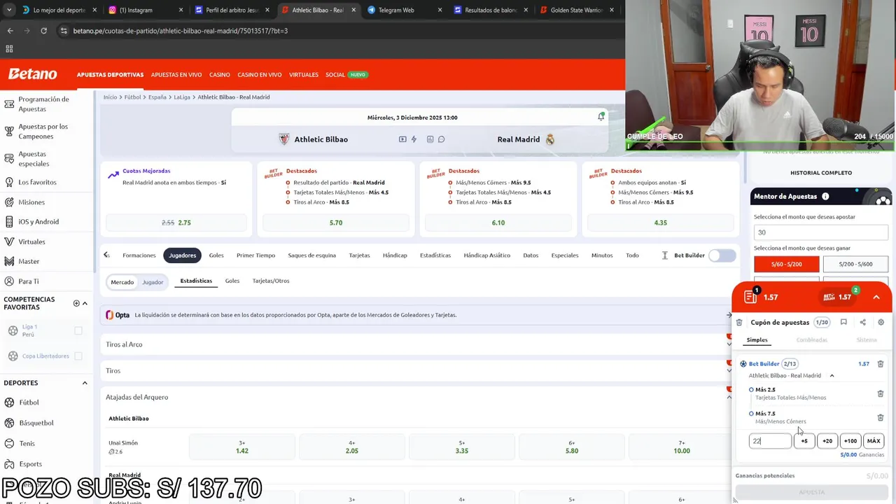This screenshot has height=504, width=896.
Task: Collapse the Atajadas del Arquero market
Action: coord(729,397)
